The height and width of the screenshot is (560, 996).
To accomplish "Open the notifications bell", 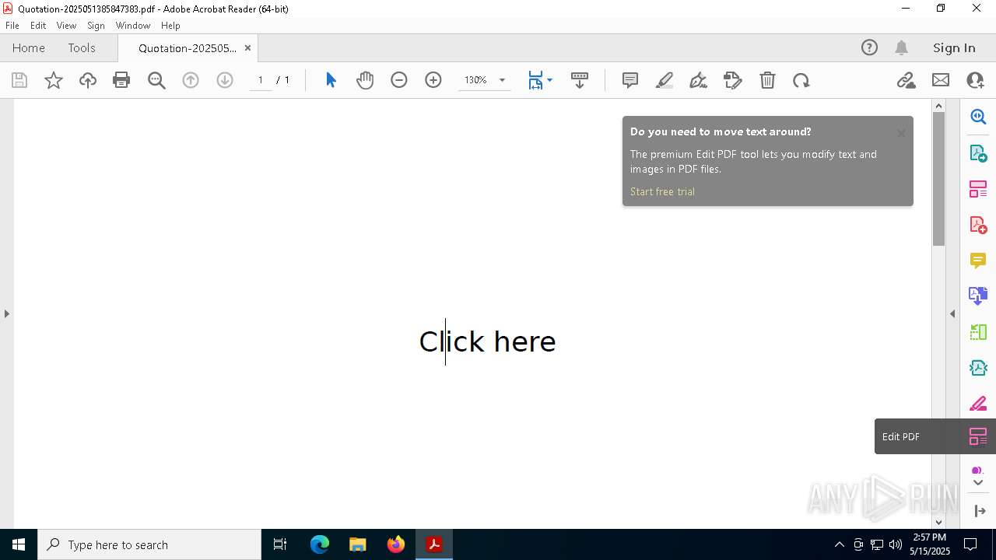I will (901, 47).
